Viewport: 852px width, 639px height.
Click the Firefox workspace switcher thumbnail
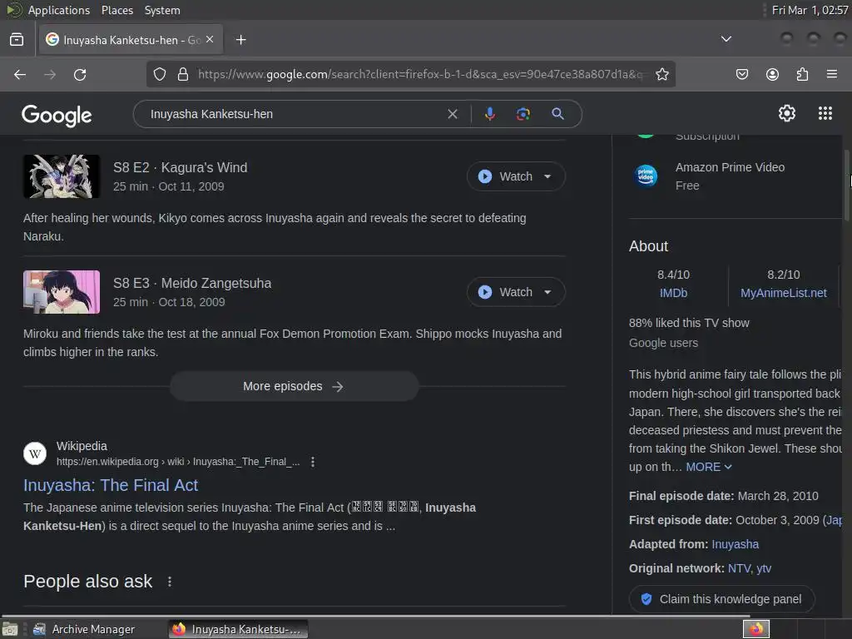[755, 629]
